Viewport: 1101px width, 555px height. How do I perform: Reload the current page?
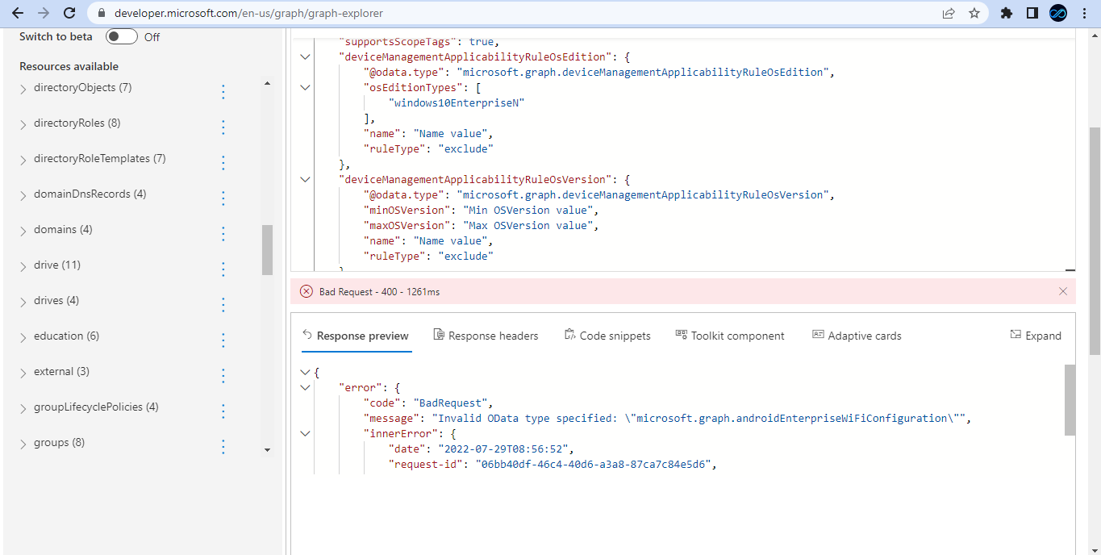69,13
